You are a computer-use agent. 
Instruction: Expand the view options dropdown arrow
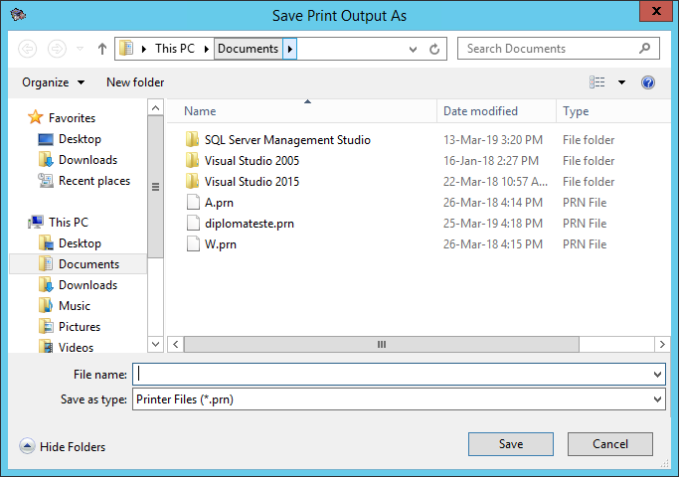[622, 82]
